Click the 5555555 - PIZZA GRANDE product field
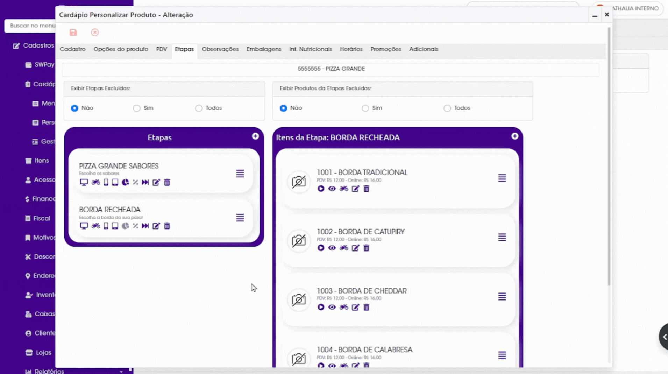The image size is (668, 374). coord(330,69)
